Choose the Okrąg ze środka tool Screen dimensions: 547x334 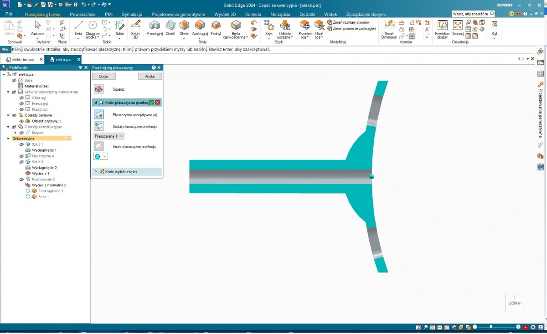pyautogui.click(x=93, y=29)
